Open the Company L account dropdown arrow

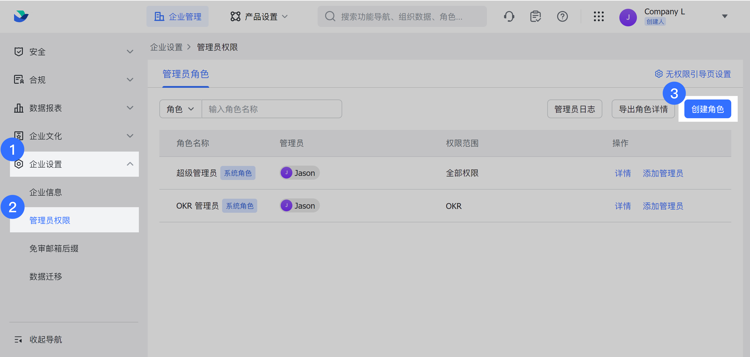pyautogui.click(x=725, y=16)
